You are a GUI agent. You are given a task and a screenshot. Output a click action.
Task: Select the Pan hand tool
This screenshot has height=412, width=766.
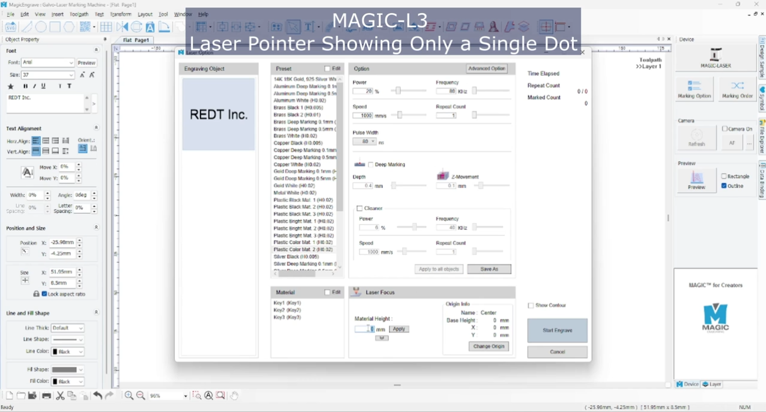pyautogui.click(x=234, y=396)
